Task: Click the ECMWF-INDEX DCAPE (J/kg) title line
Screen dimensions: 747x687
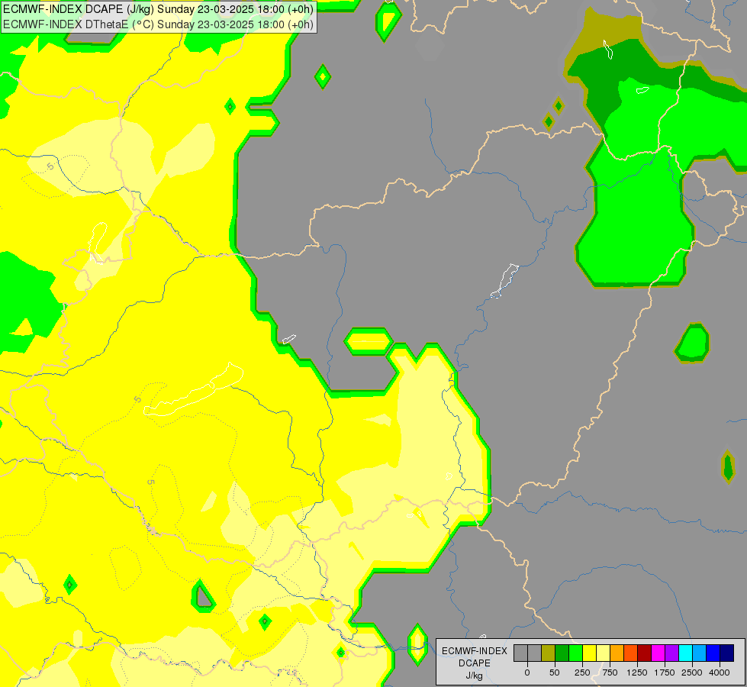Action: coord(158,9)
